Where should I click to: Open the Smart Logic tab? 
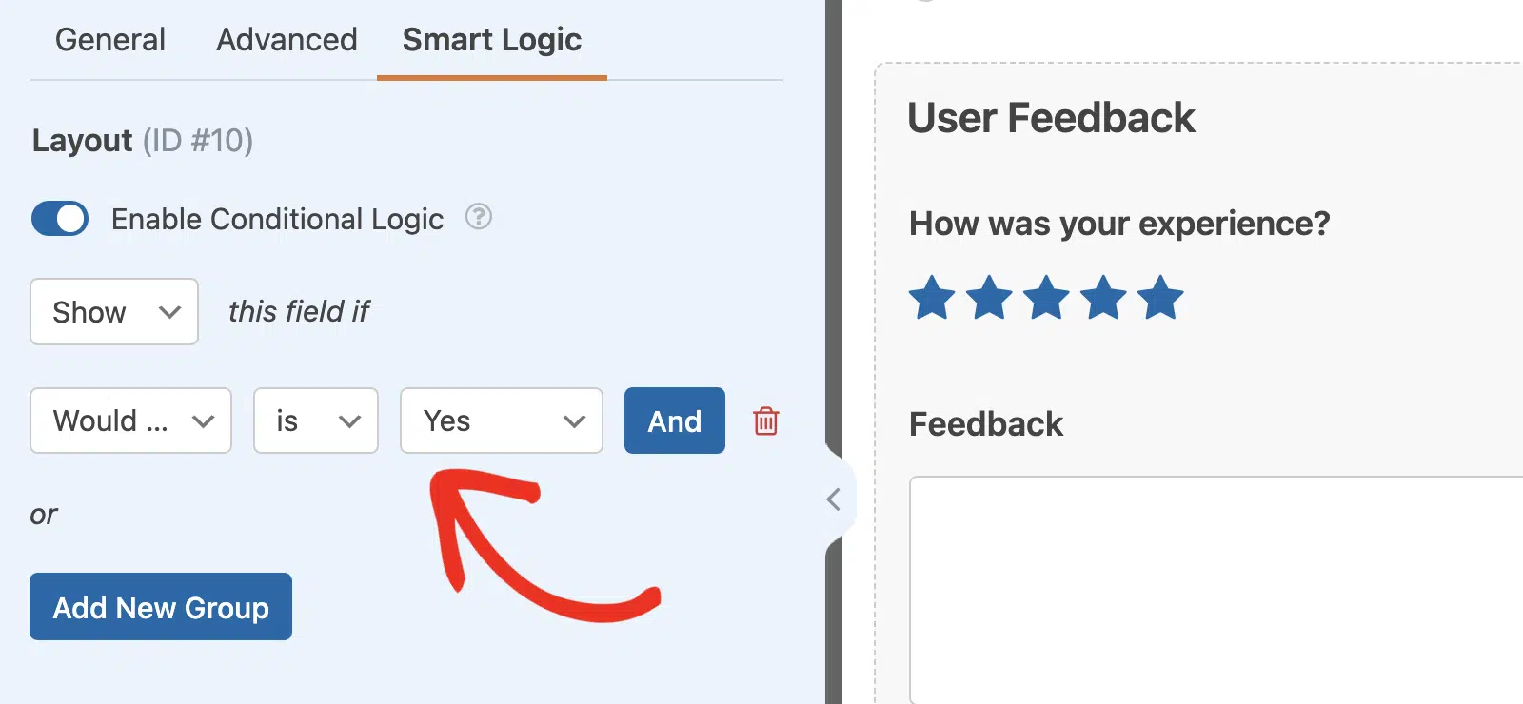492,40
